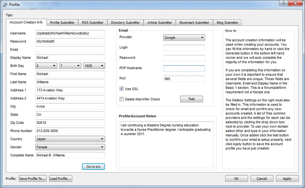
Task: Open the birth day number dropdown
Action: pyautogui.click(x=46, y=66)
